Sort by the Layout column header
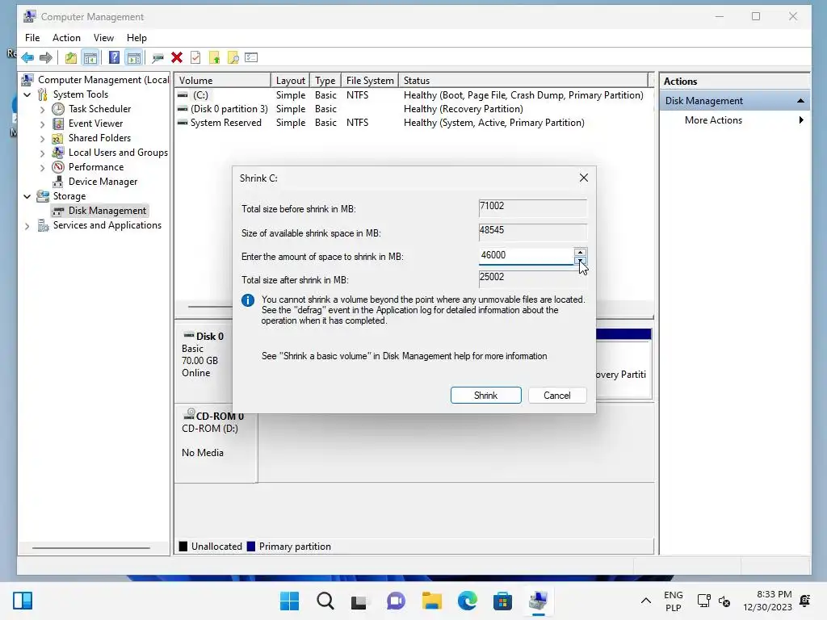 [x=290, y=80]
